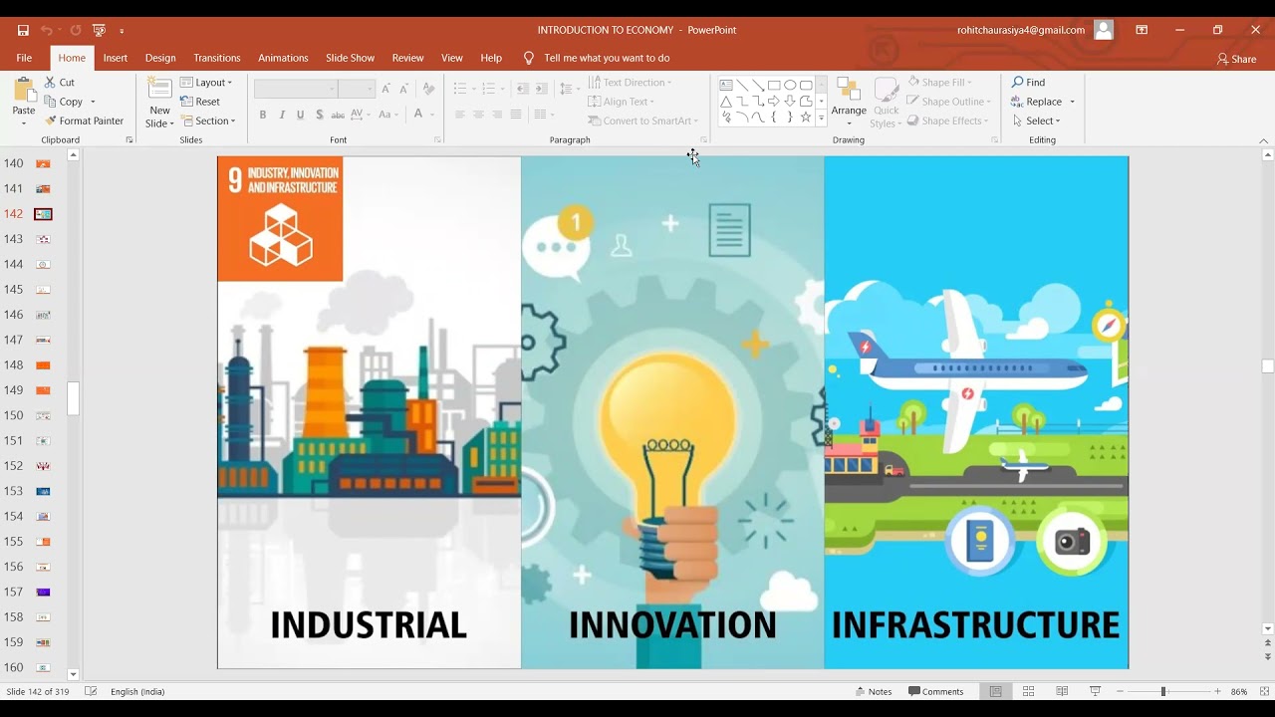The image size is (1275, 717).
Task: Toggle the Notes pane
Action: click(x=874, y=691)
